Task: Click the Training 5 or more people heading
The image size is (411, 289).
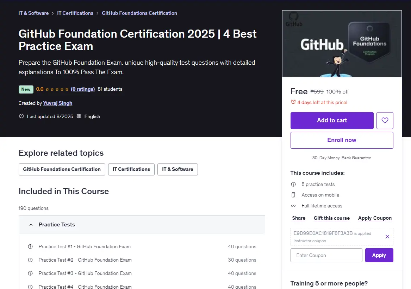Action: point(329,283)
